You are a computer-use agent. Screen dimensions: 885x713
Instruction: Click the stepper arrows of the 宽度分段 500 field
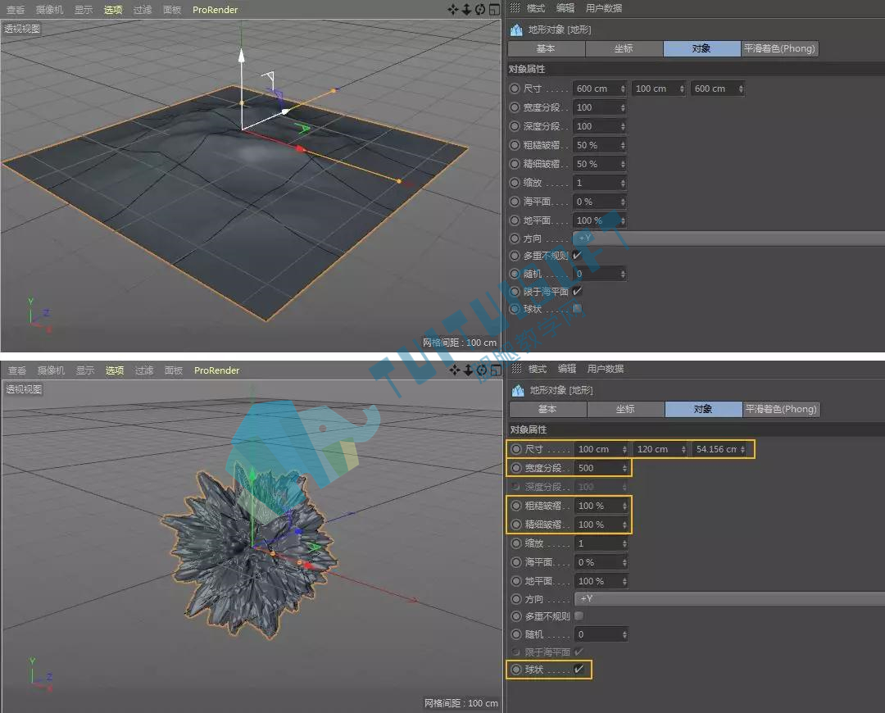point(624,468)
